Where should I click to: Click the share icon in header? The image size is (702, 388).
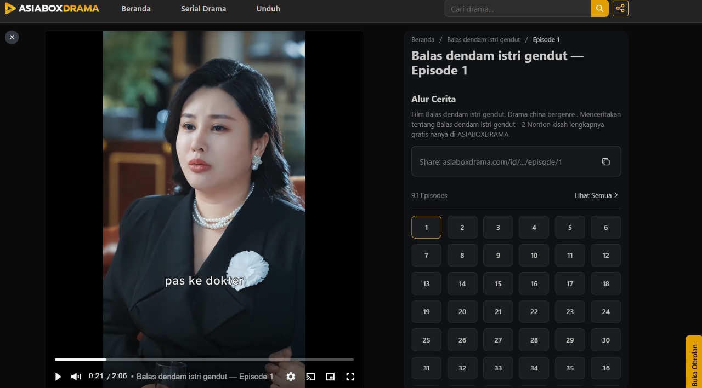(x=620, y=9)
